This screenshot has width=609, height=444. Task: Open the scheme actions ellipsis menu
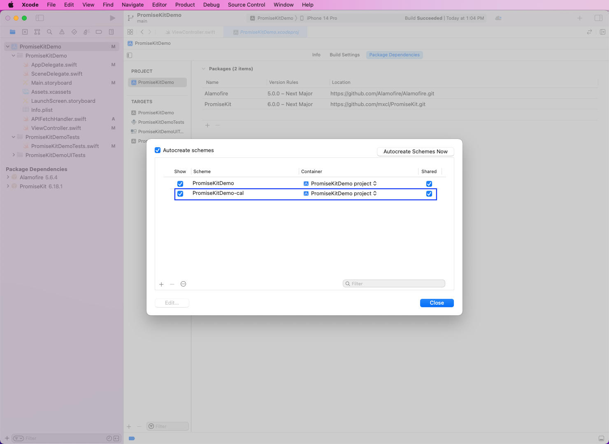click(184, 284)
